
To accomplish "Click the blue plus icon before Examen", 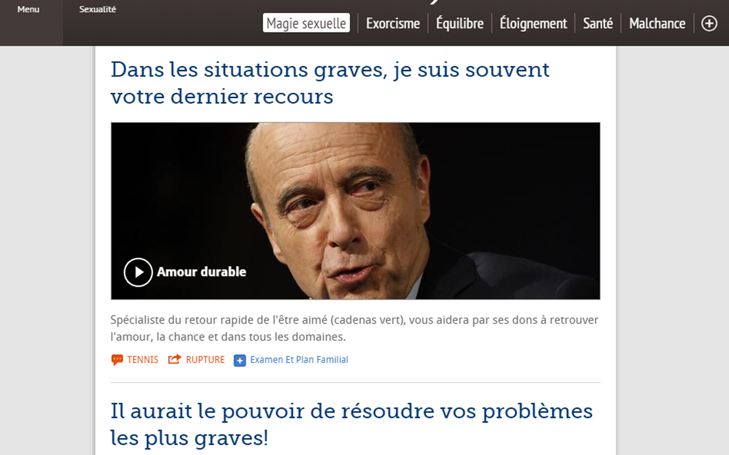I will (x=240, y=360).
